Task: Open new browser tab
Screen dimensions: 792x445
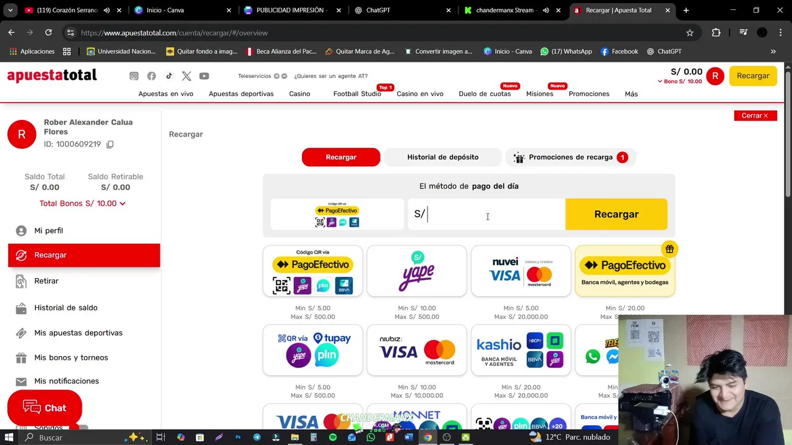Action: click(686, 11)
